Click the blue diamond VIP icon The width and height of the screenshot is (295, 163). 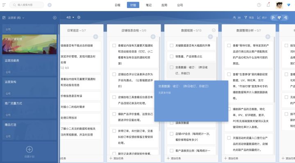(x=288, y=5)
